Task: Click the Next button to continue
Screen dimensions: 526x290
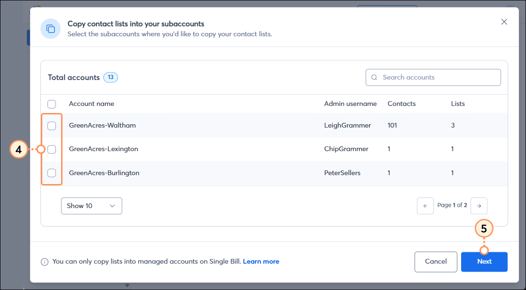Action: click(x=484, y=261)
